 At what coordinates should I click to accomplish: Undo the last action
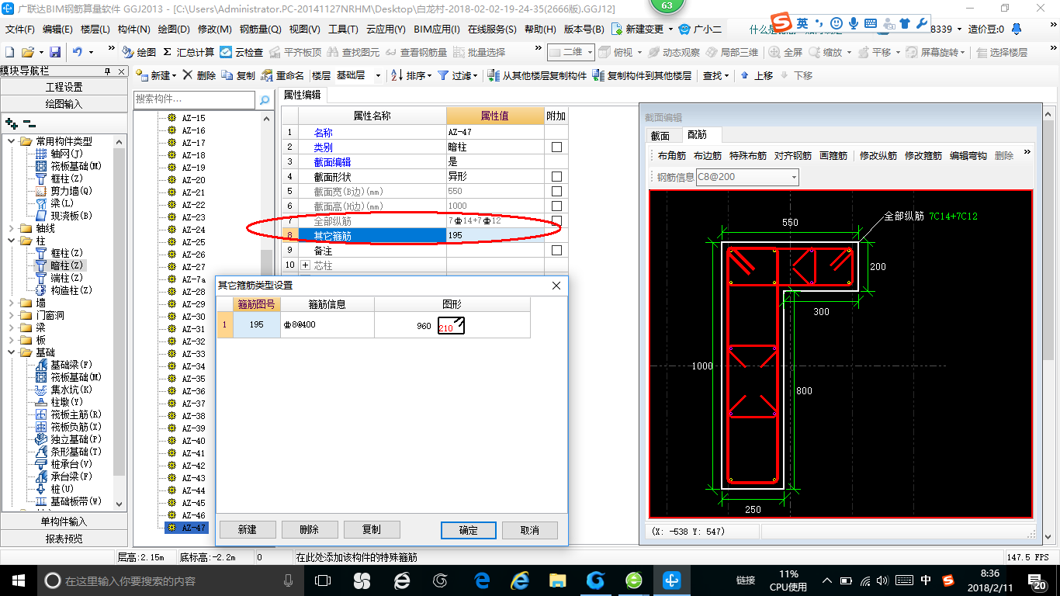point(78,52)
